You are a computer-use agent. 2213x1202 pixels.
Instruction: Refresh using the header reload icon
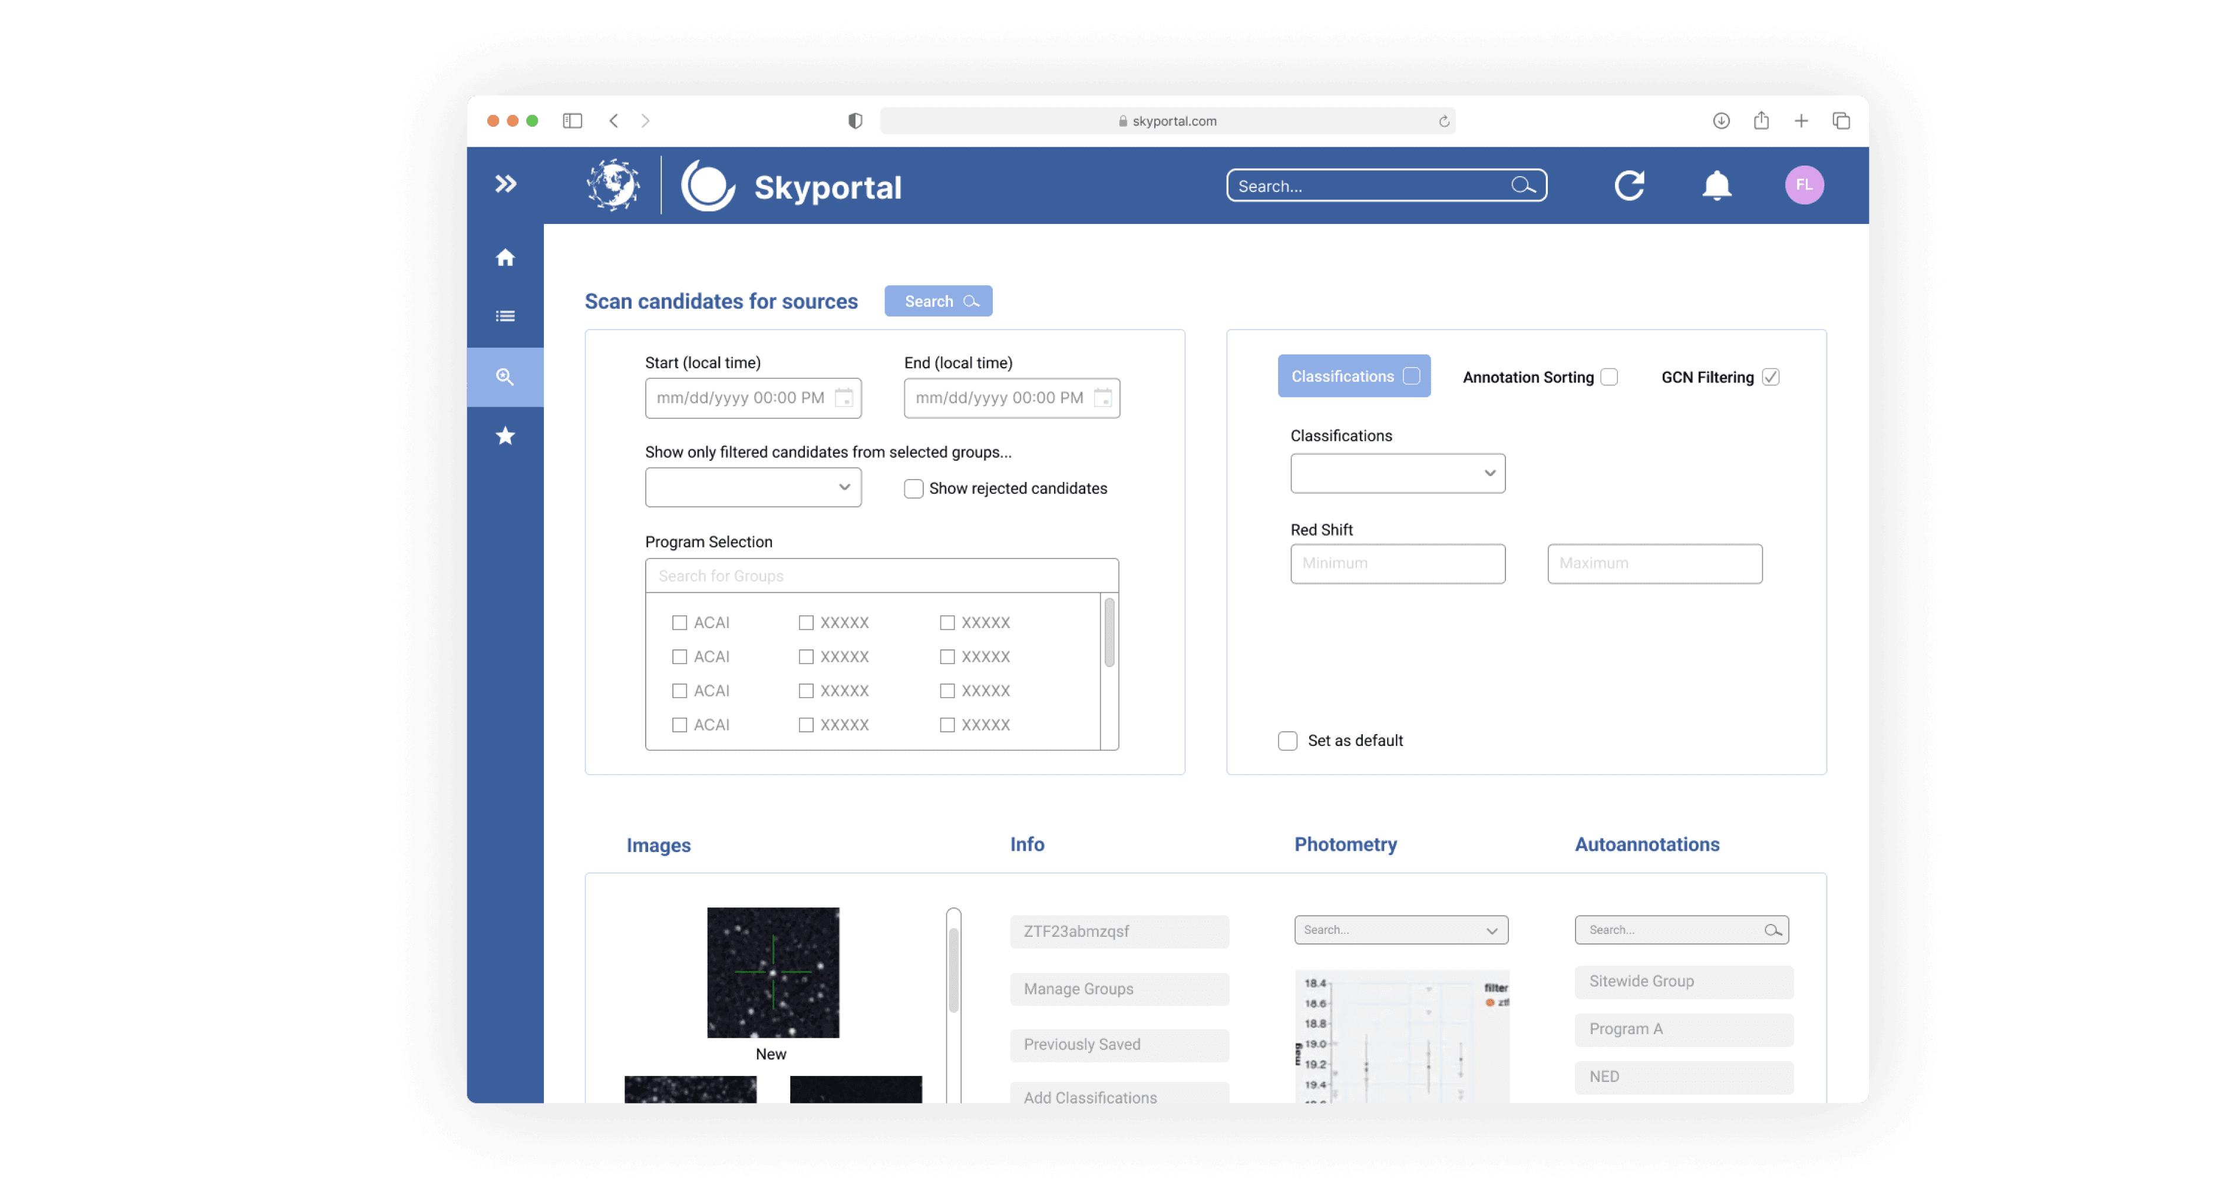pyautogui.click(x=1629, y=186)
